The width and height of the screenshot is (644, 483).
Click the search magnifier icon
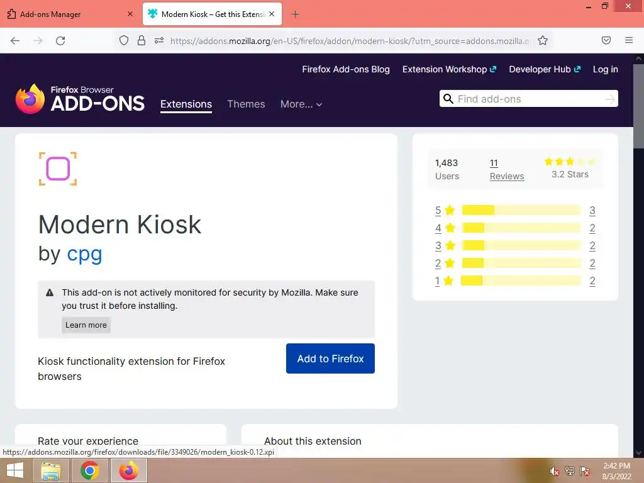(x=448, y=99)
